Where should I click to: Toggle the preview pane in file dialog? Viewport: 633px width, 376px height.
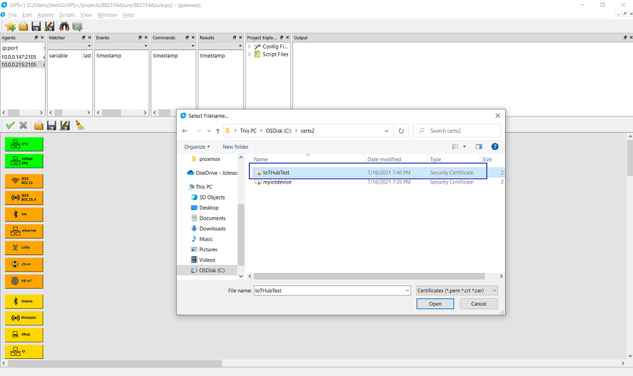tap(479, 146)
